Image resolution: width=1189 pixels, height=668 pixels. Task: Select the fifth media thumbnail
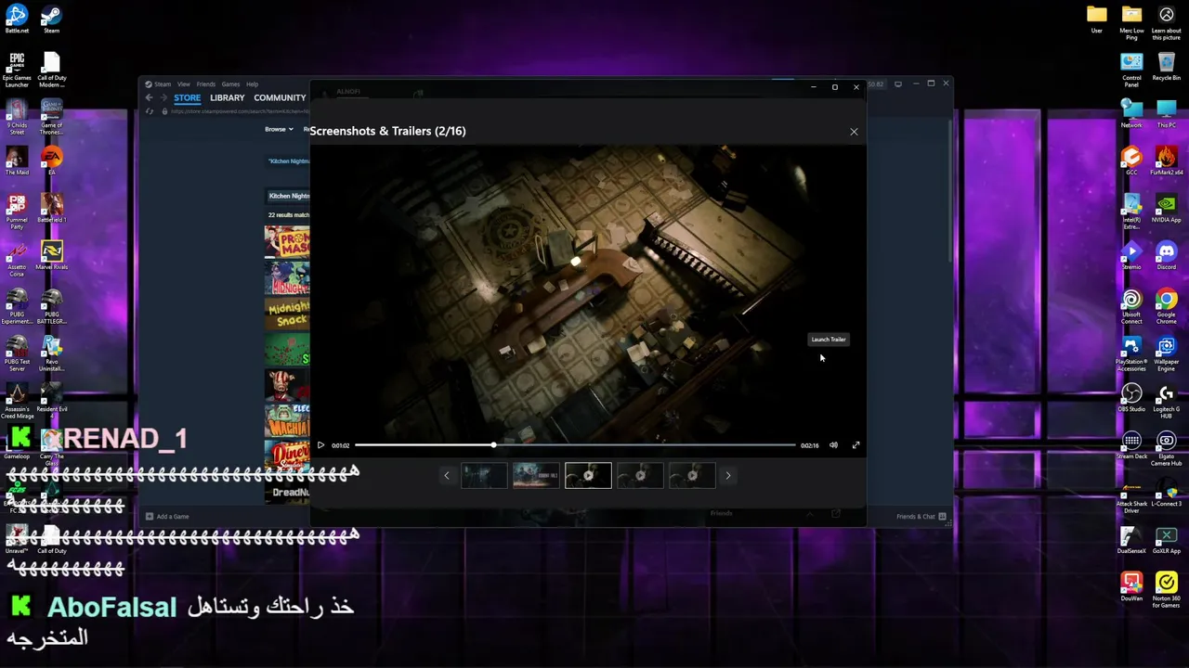692,476
